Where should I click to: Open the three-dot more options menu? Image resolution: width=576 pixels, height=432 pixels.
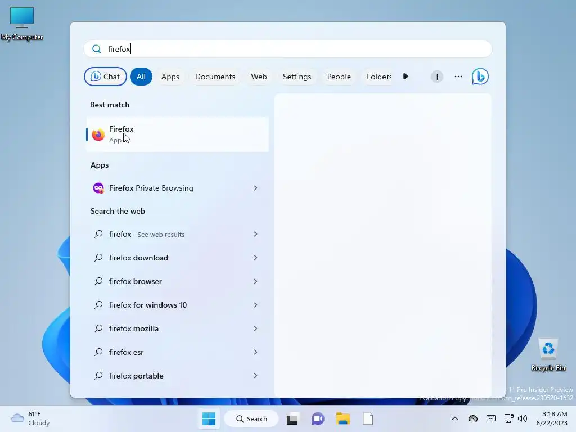point(458,76)
